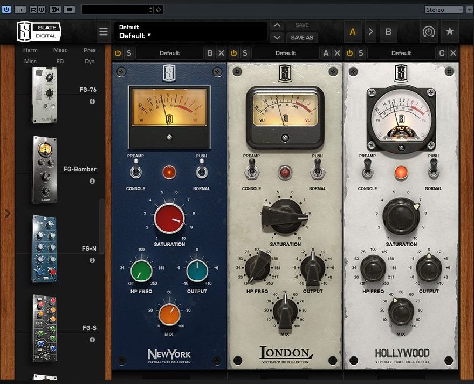Switch to setting B
474x384 pixels.
pos(388,31)
